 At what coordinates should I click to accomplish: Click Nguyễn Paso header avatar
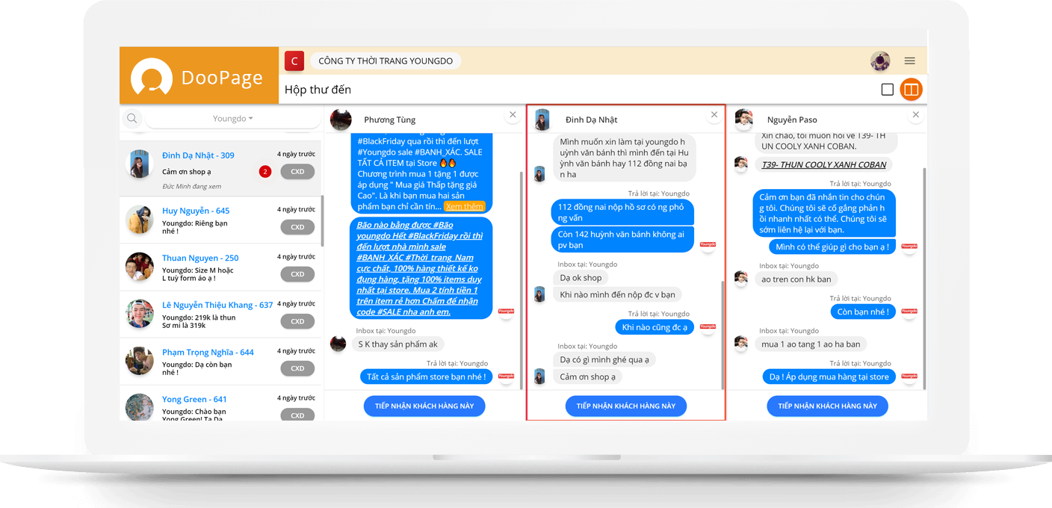coord(743,119)
